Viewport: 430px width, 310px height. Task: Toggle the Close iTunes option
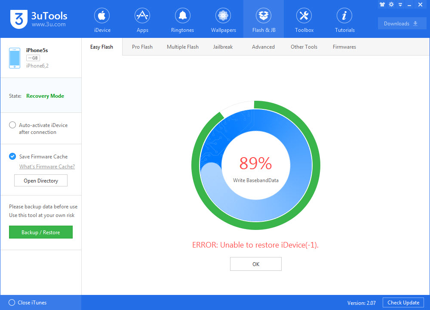click(12, 303)
